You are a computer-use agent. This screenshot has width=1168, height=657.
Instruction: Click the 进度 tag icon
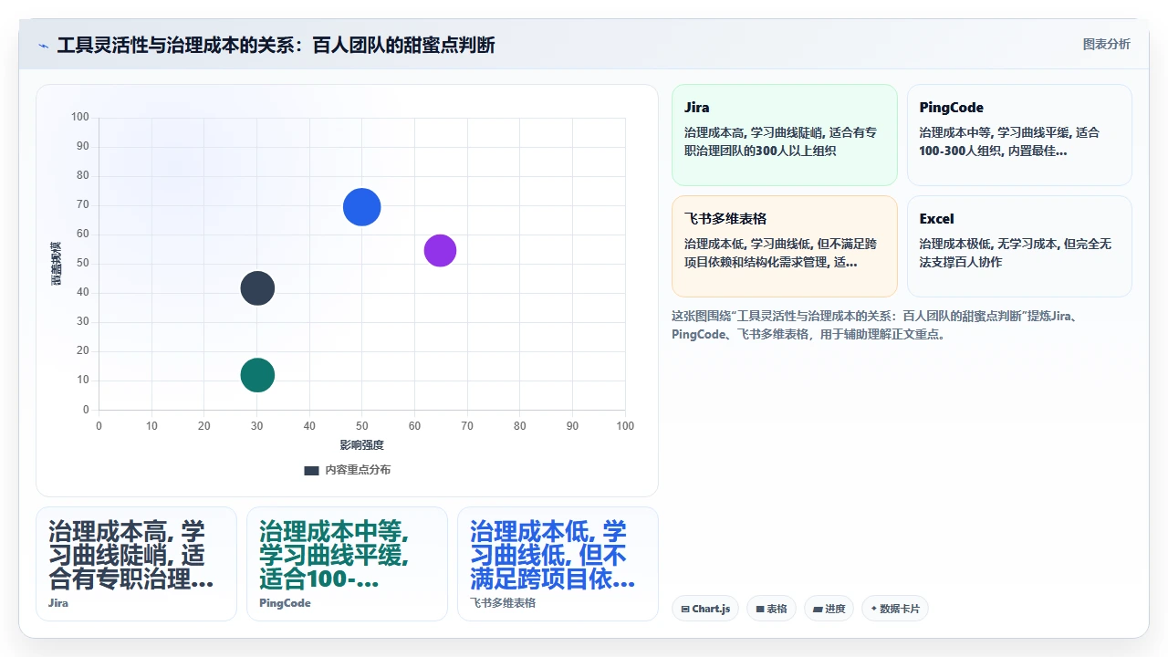[818, 609]
